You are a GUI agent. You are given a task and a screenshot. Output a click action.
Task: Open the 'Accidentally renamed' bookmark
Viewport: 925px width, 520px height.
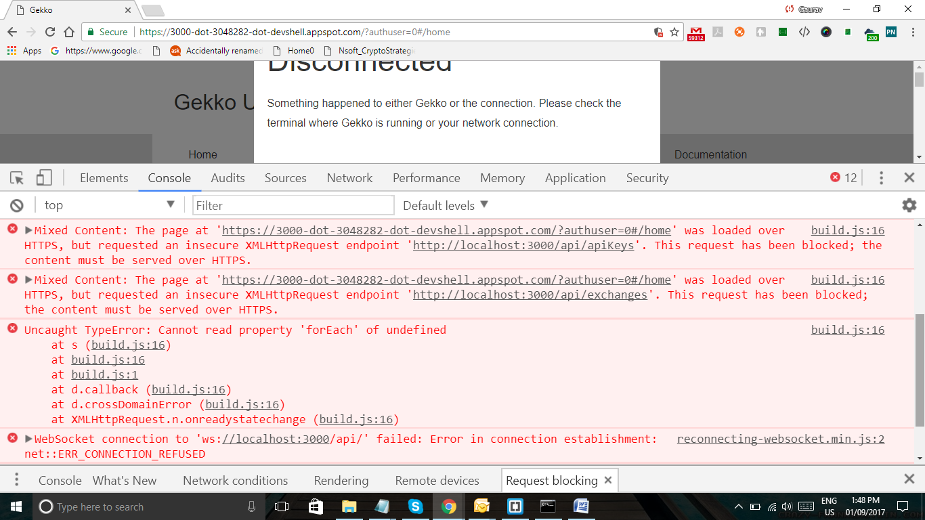215,50
